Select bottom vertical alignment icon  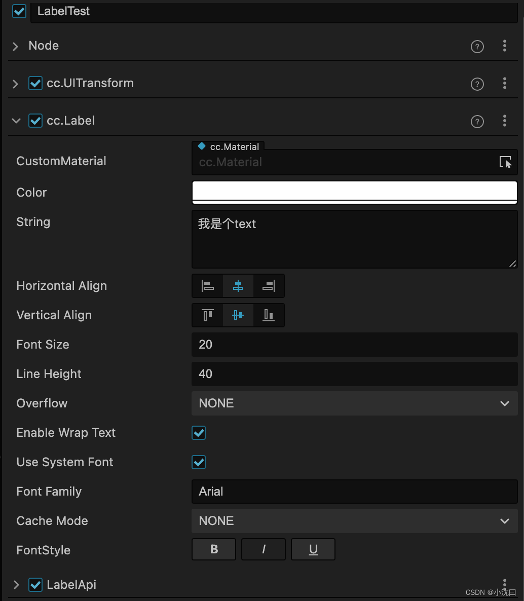point(269,315)
